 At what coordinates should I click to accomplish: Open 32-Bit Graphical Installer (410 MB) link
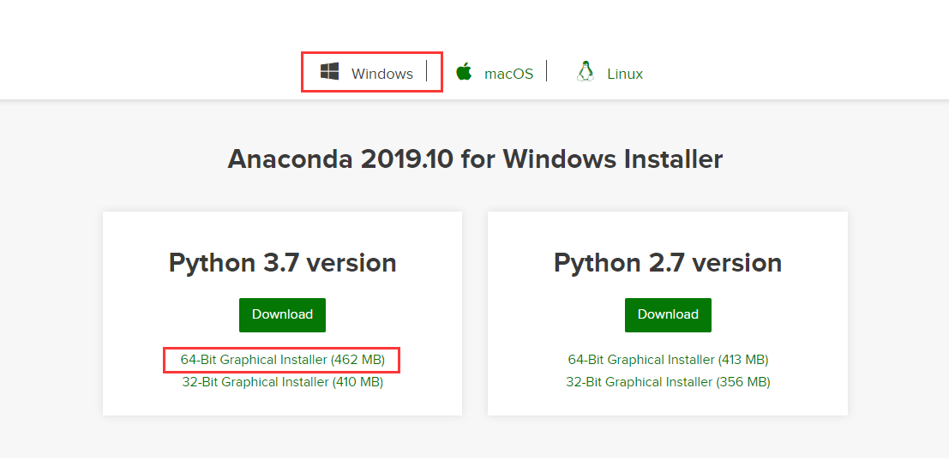(x=283, y=382)
